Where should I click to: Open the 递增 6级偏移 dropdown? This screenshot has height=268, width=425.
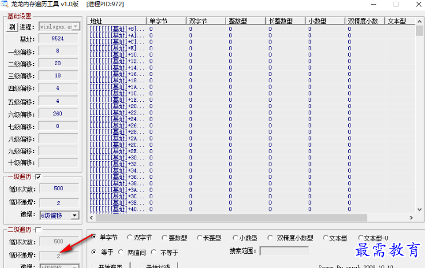[x=74, y=215]
